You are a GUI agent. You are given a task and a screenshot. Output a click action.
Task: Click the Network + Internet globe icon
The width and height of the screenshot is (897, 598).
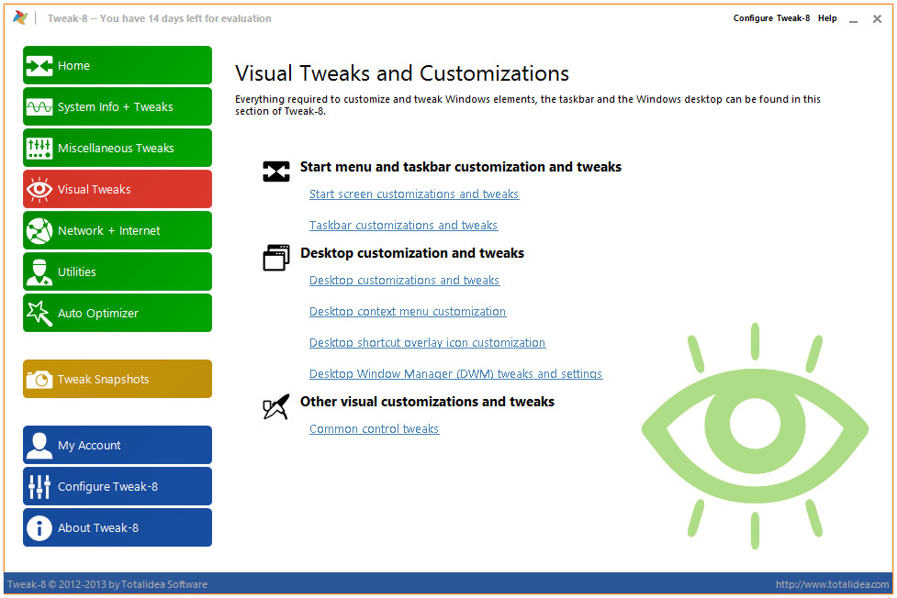click(x=39, y=230)
